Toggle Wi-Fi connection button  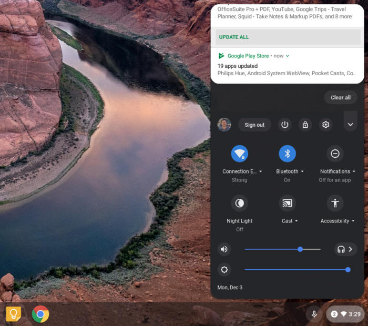coord(239,154)
